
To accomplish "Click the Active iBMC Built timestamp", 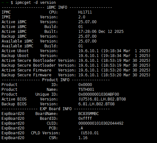I will tap(101, 32).
